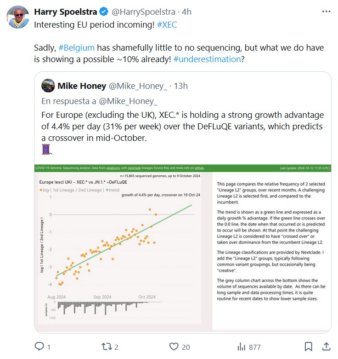This screenshot has height=359, width=338.
Task: Share the tweet via upload icon
Action: pyautogui.click(x=327, y=347)
